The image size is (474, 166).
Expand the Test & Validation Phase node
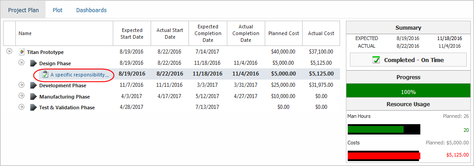(21, 107)
